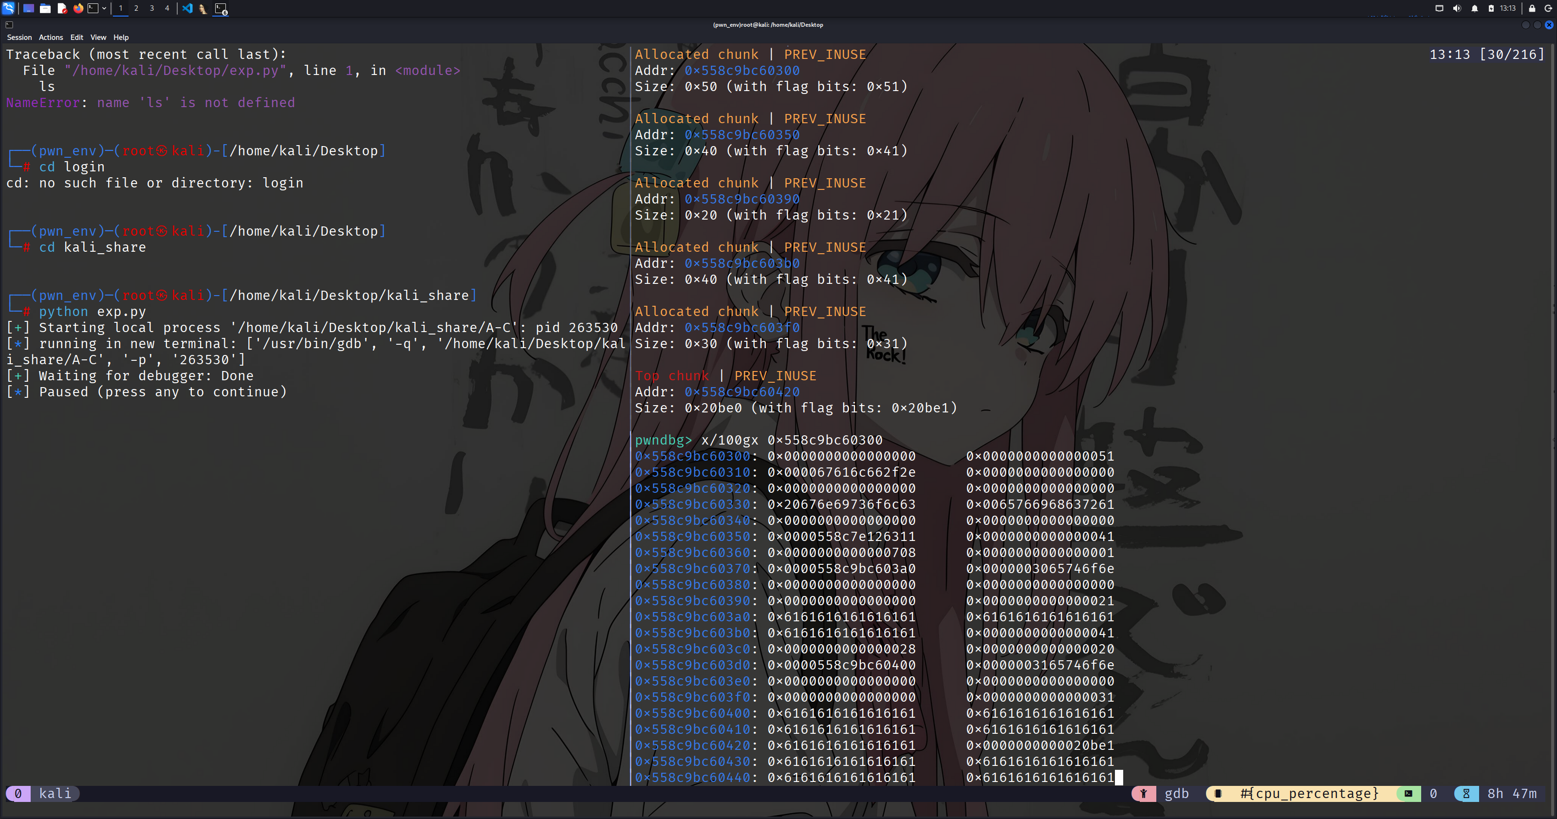Click the '8h 47m' uptime text
This screenshot has height=819, width=1557.
1512,794
